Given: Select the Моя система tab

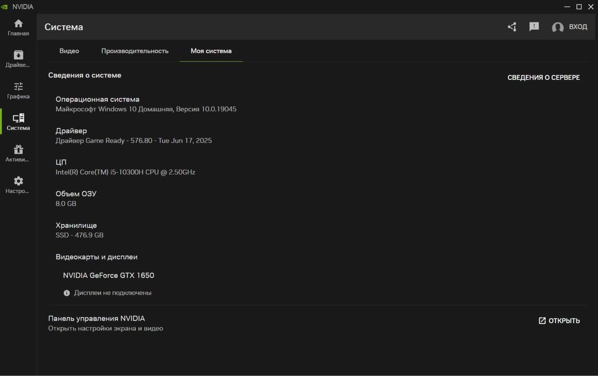Looking at the screenshot, I should point(211,51).
